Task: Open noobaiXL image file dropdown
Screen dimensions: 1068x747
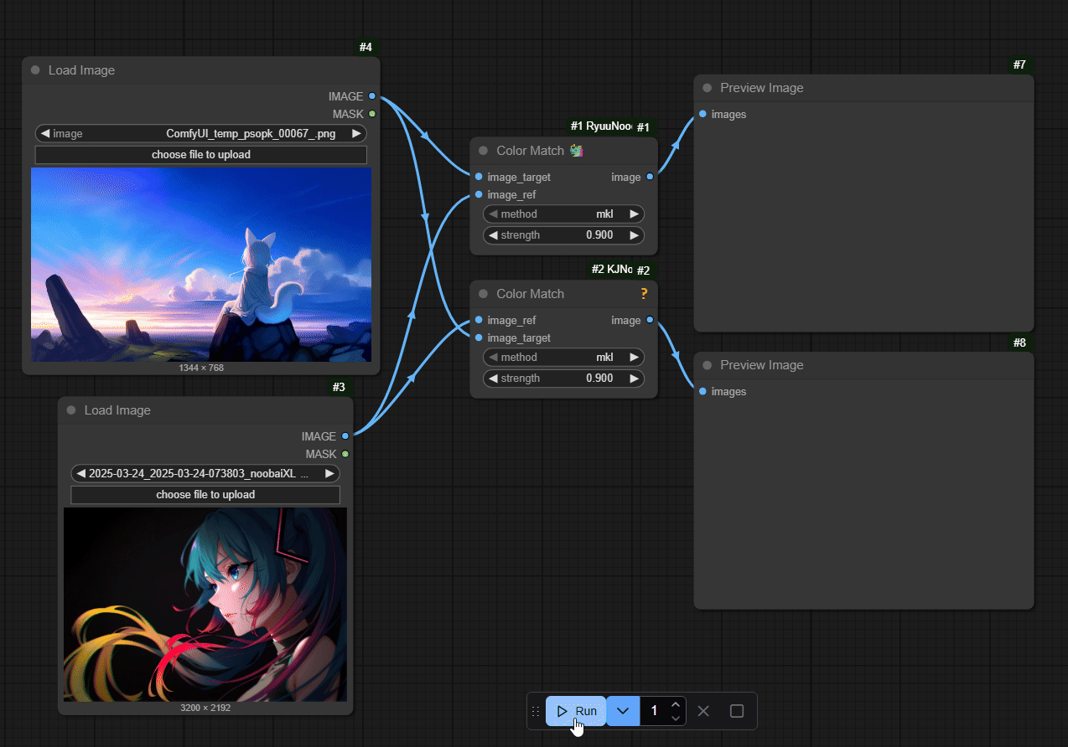Action: 205,473
